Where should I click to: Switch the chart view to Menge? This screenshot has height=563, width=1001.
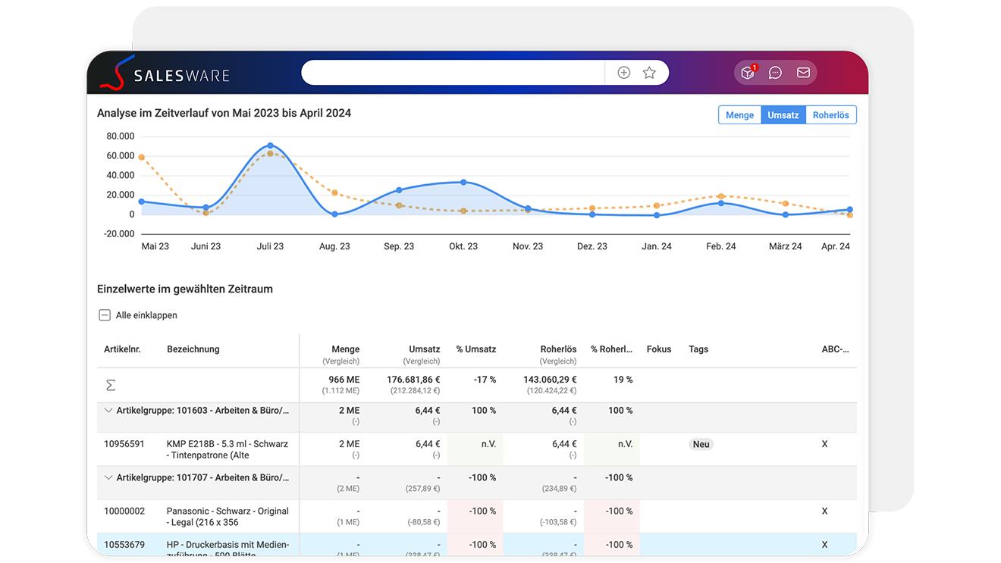pos(739,114)
